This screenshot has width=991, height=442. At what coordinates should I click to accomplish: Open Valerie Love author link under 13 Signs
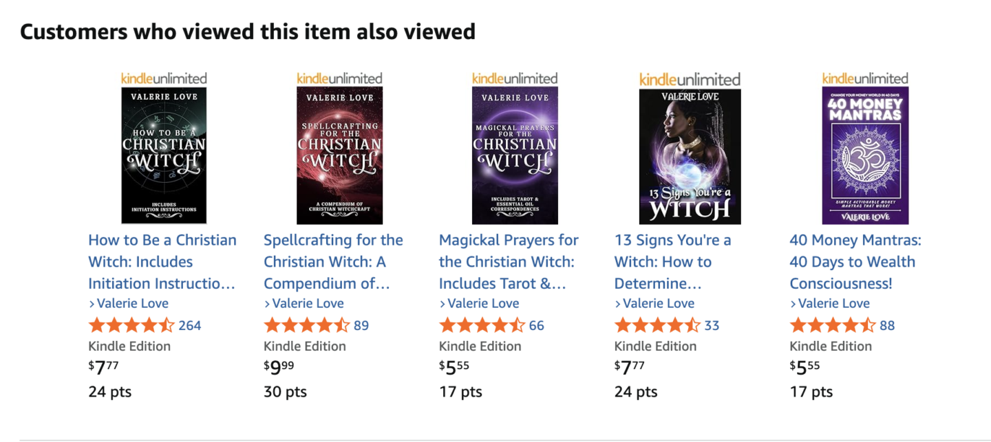point(658,303)
